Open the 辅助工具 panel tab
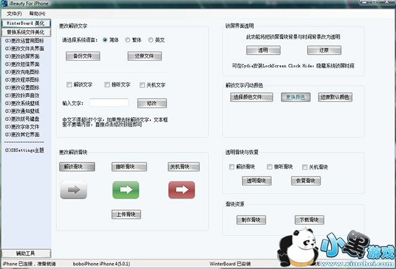The image size is (396, 269). point(26,254)
